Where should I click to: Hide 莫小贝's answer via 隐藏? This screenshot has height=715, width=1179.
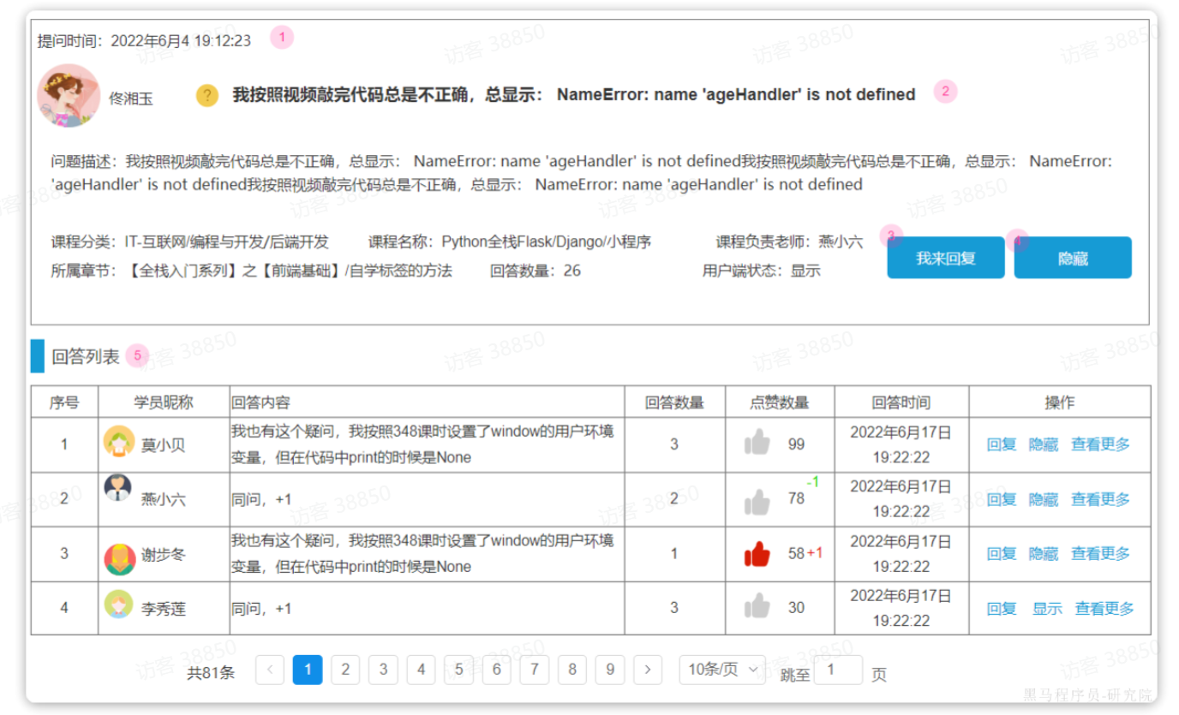coord(1044,444)
